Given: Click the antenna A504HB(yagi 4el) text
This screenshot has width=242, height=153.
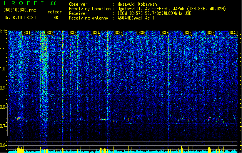Looking at the screenshot, I should click(136, 18).
